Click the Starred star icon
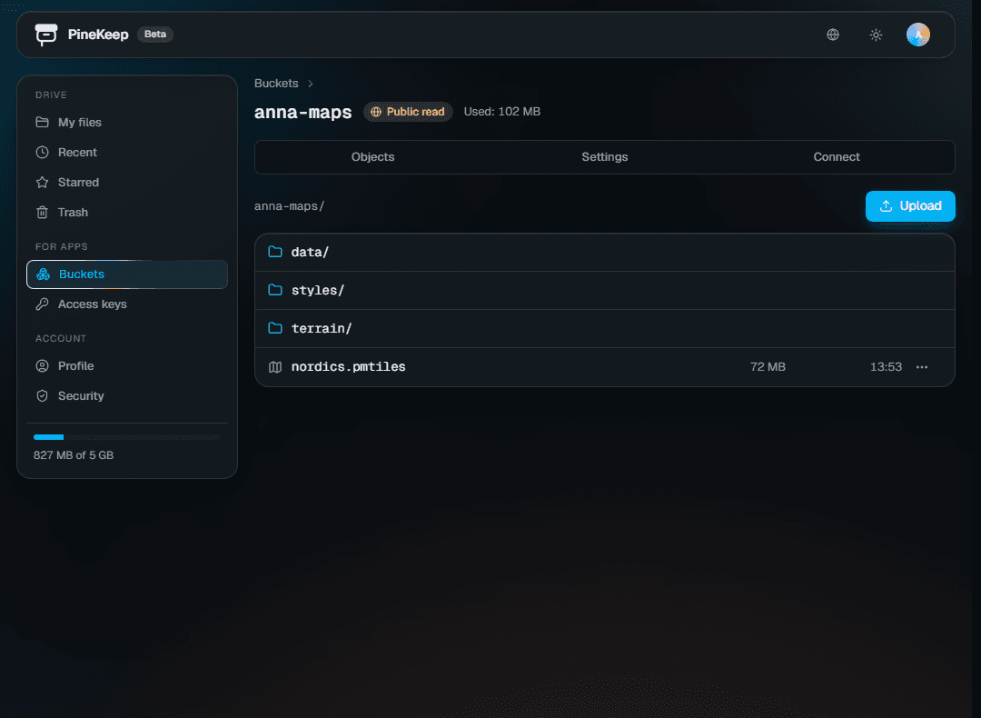The image size is (981, 718). tap(42, 182)
